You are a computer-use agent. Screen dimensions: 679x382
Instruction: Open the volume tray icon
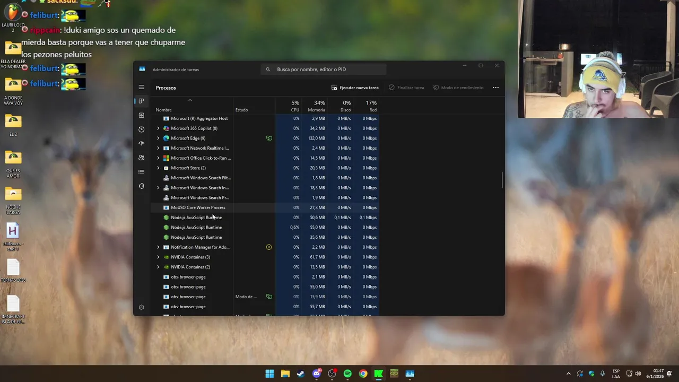coord(638,374)
